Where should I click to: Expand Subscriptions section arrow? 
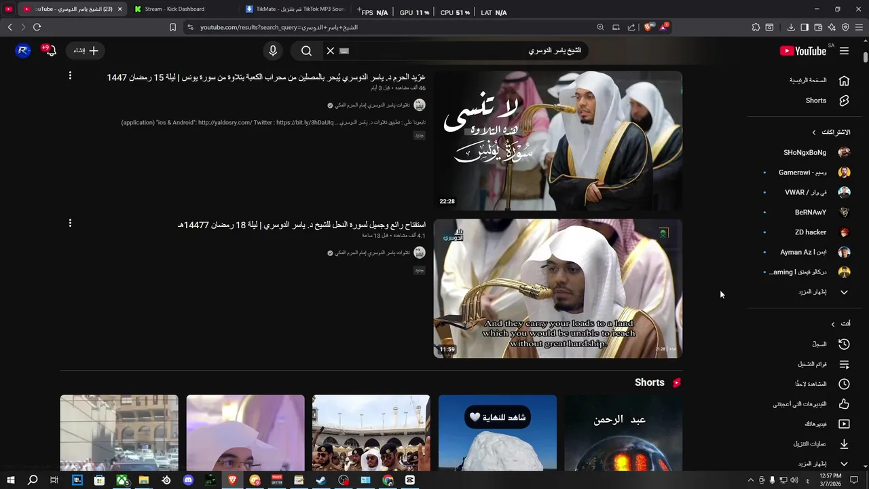pyautogui.click(x=814, y=132)
